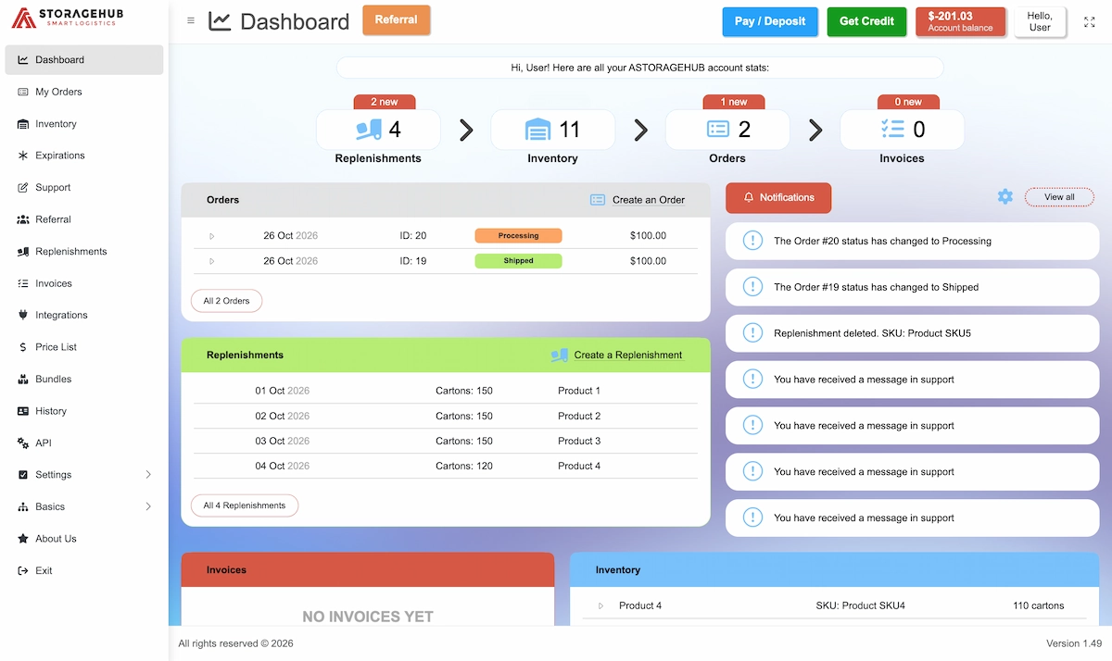Open Support in the sidebar
The image size is (1112, 661).
click(x=84, y=188)
